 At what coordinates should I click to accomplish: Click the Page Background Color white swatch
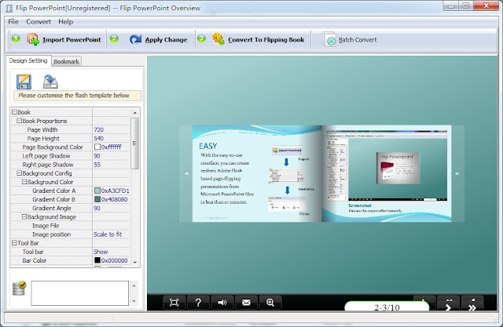point(97,147)
